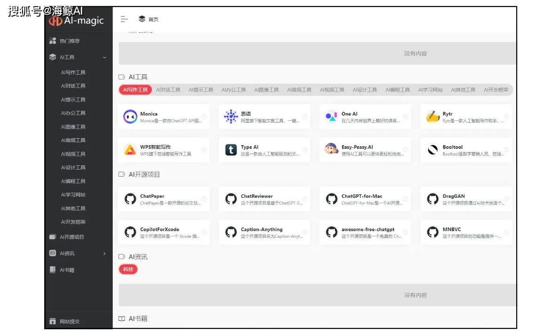The image size is (558, 334).
Task: Select AI编程工具 in the sidebar
Action: [73, 181]
